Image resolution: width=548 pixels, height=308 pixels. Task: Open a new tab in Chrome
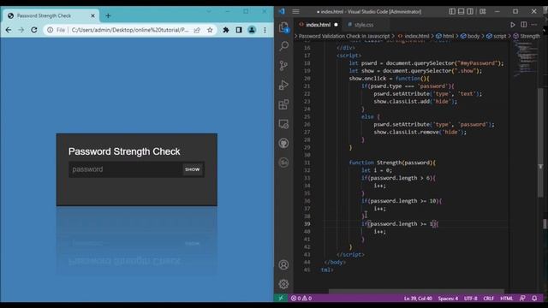coord(108,15)
